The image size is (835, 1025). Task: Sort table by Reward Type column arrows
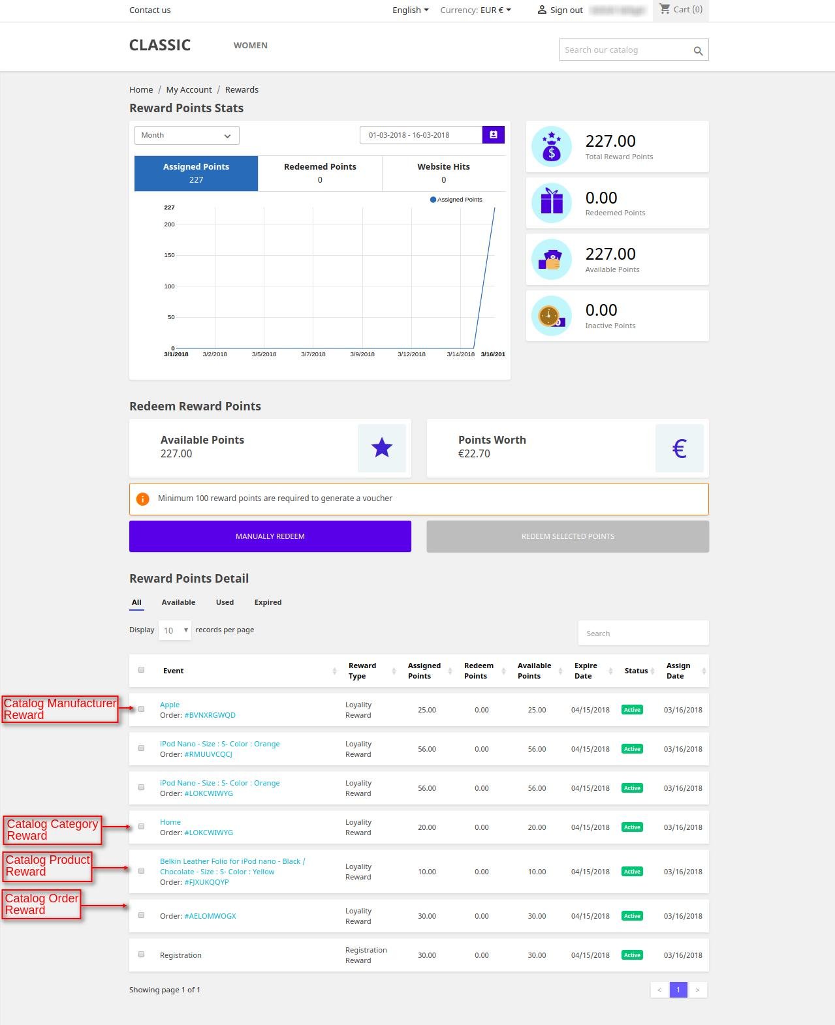tap(394, 671)
